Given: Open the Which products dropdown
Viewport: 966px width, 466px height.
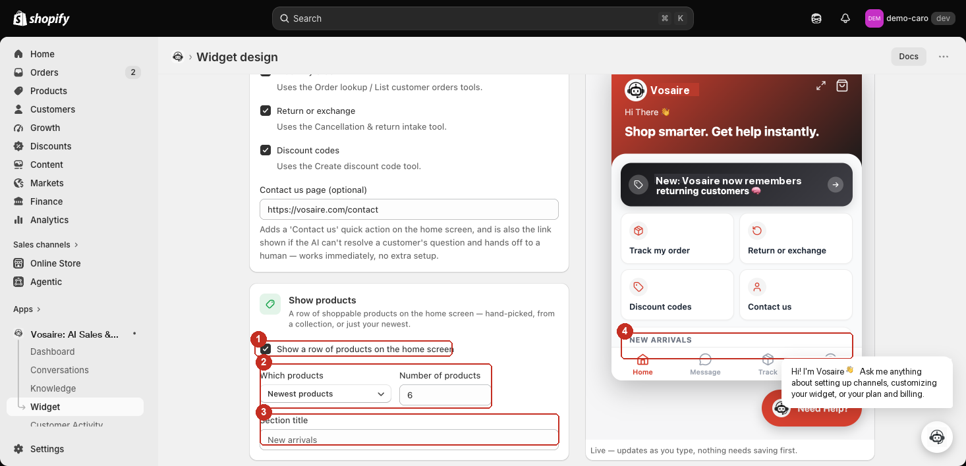Looking at the screenshot, I should 326,394.
